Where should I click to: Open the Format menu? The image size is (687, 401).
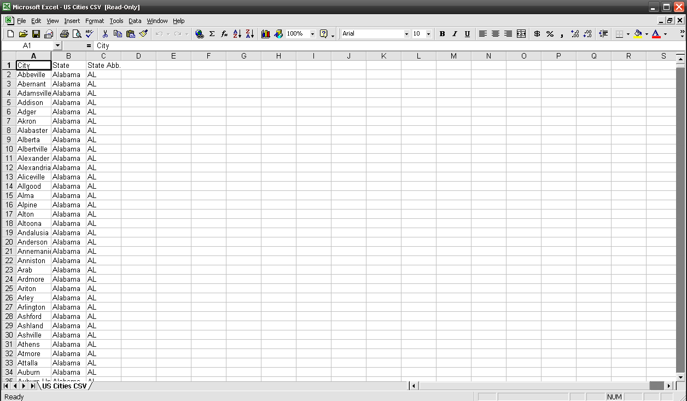[95, 21]
